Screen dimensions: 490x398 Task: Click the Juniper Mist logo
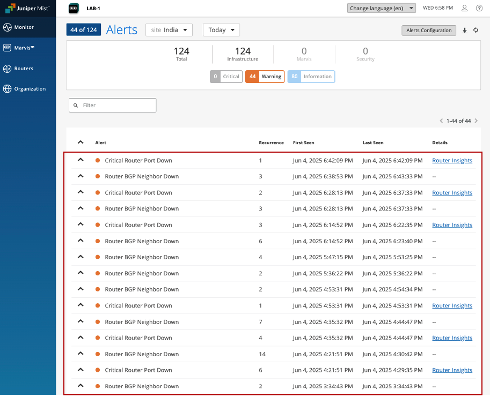(x=27, y=9)
